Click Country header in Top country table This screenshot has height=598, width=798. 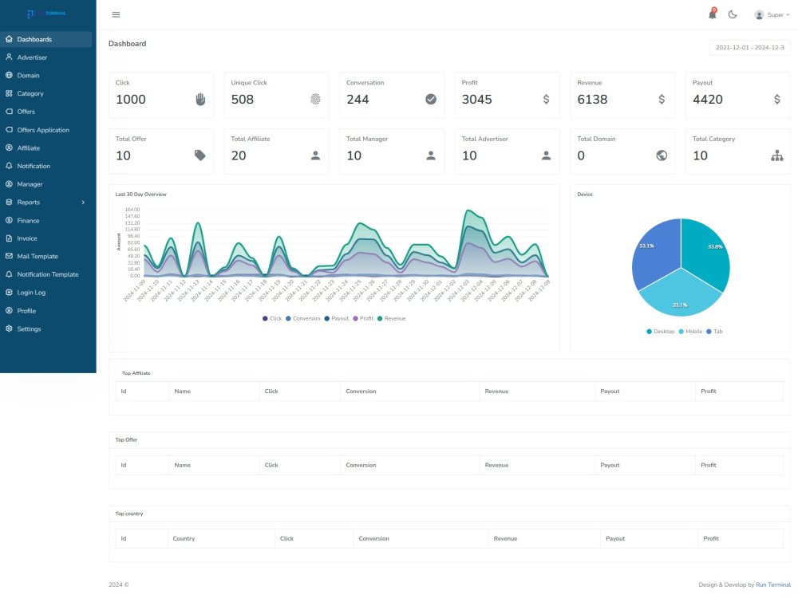[184, 538]
